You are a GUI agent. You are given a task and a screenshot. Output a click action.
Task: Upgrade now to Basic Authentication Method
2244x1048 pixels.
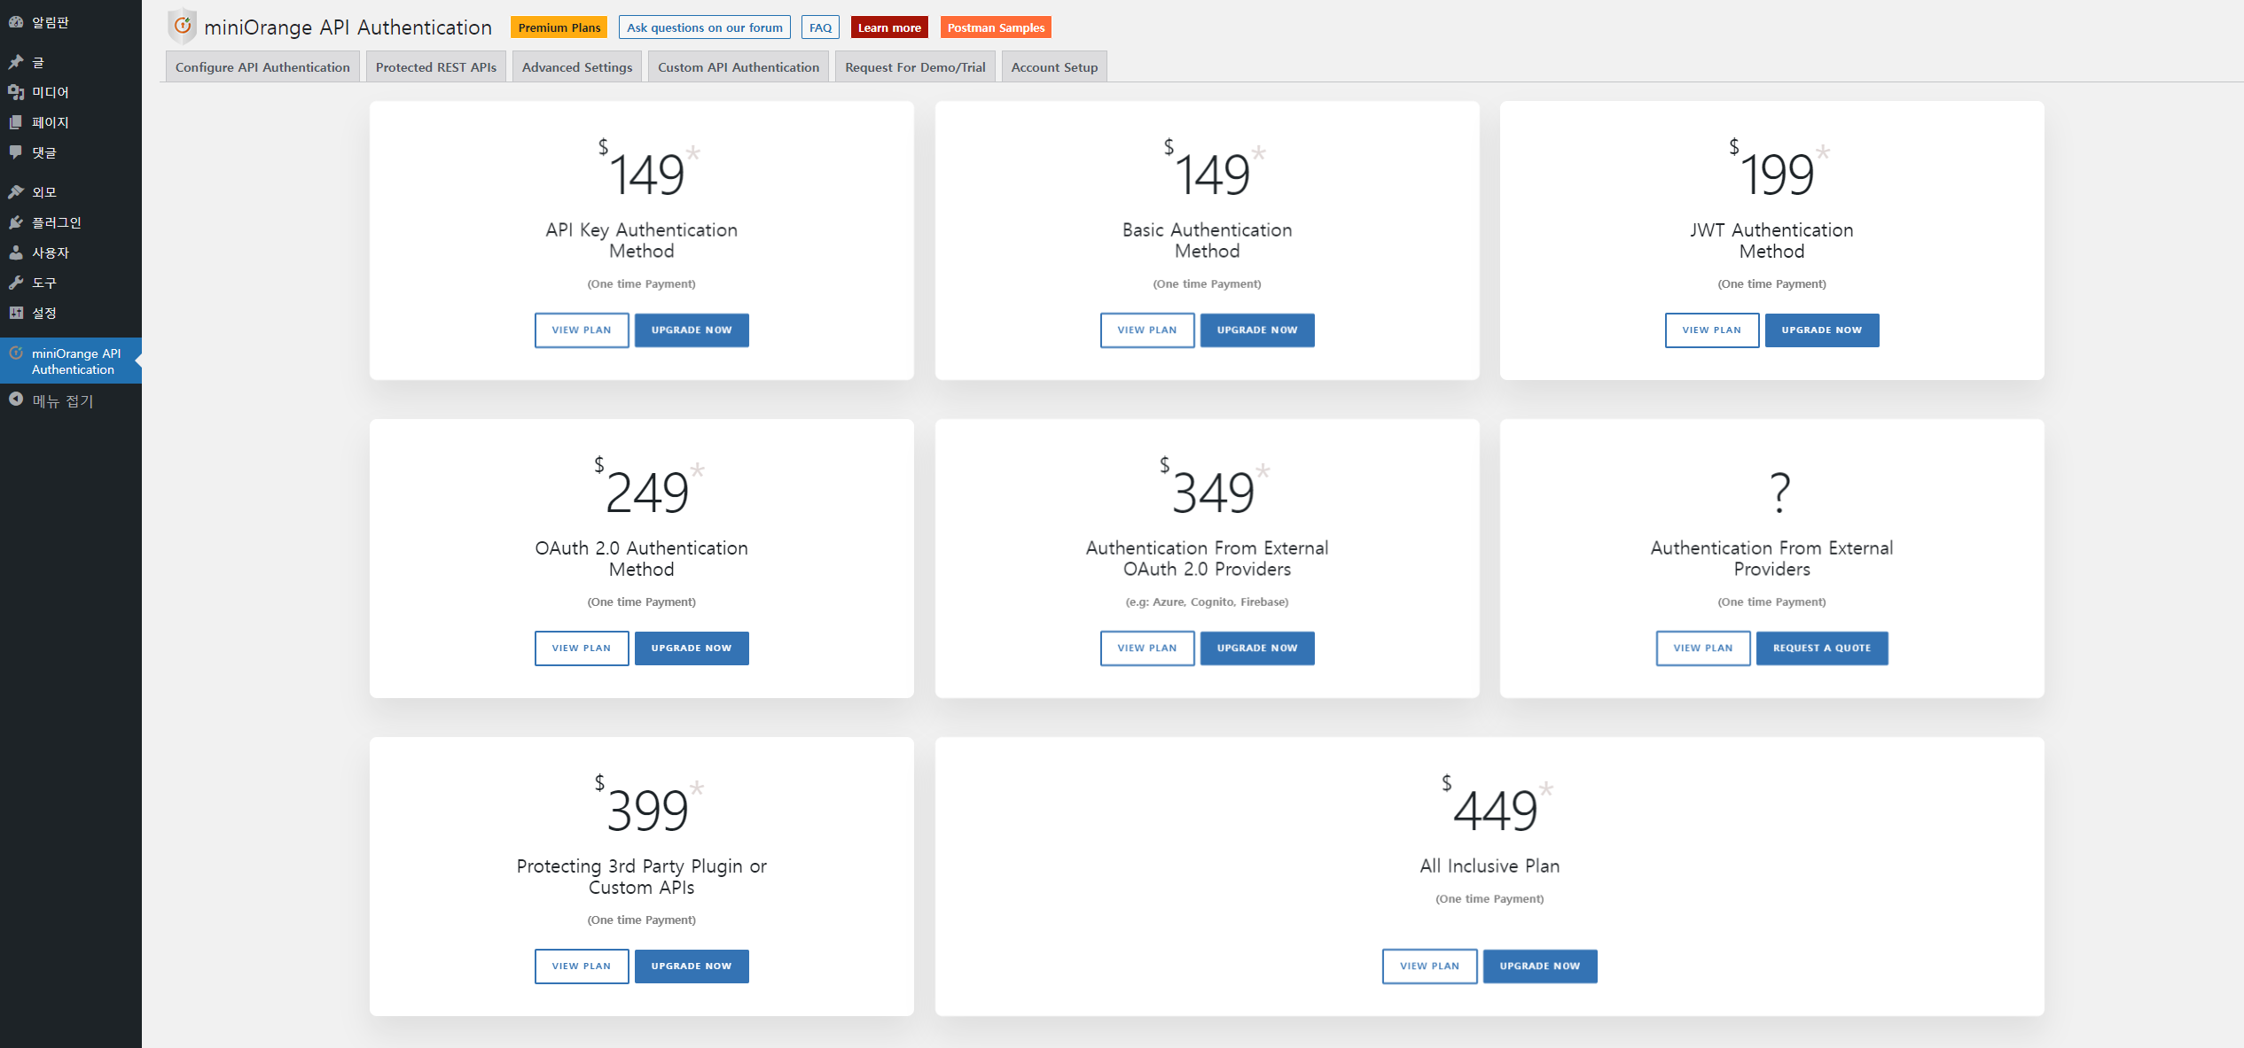[1257, 330]
